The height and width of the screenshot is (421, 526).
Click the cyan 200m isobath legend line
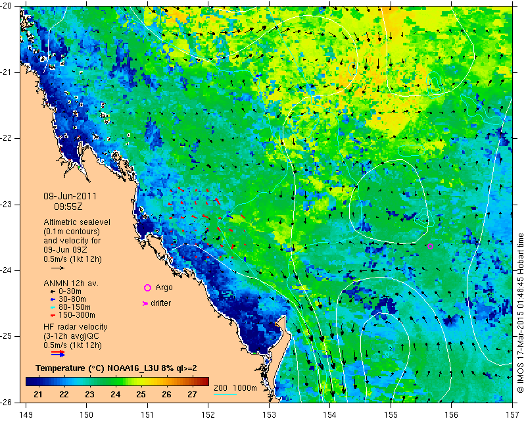pos(225,394)
